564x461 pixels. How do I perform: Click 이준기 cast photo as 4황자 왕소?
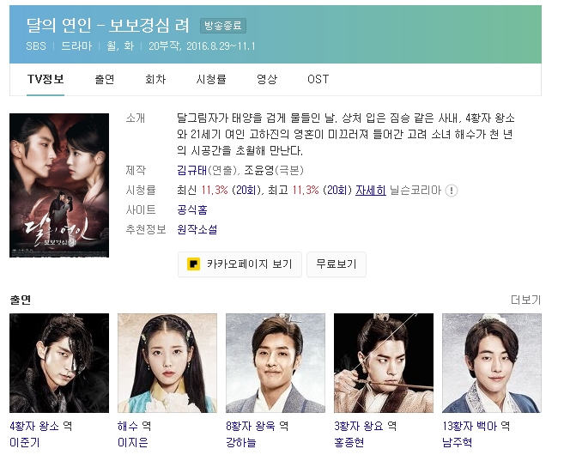click(x=59, y=363)
